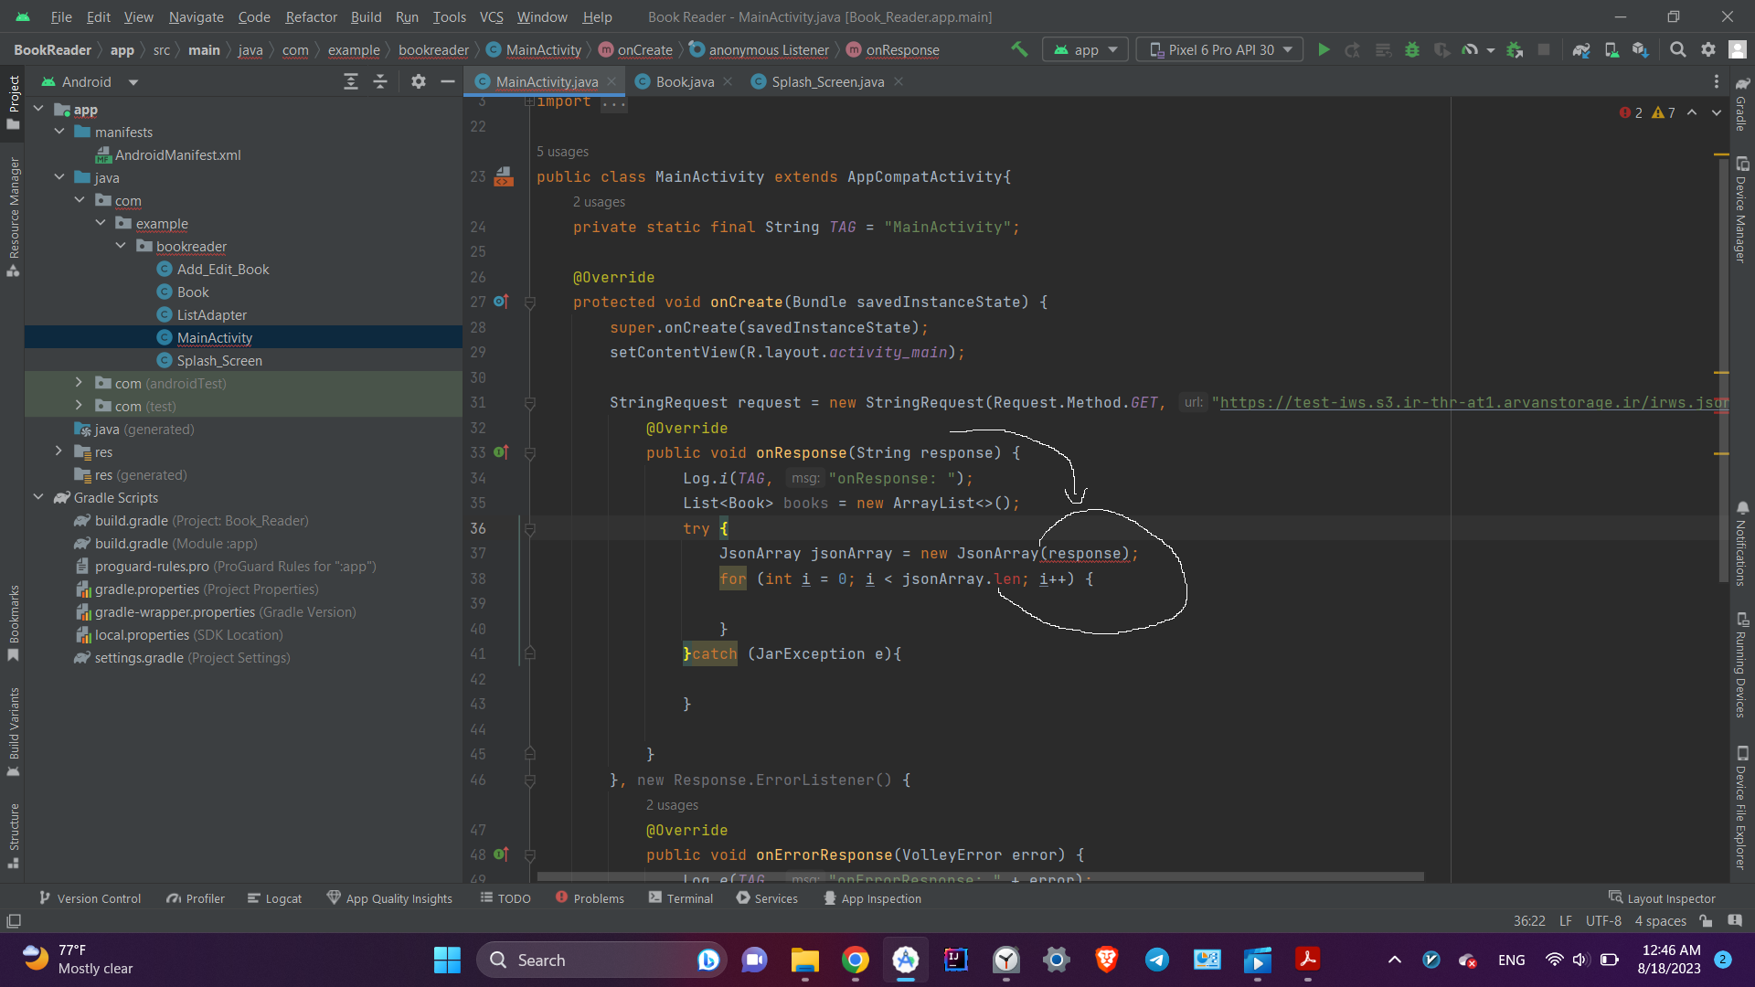The image size is (1755, 987).
Task: Open Chrome from the Windows taskbar
Action: click(x=856, y=960)
